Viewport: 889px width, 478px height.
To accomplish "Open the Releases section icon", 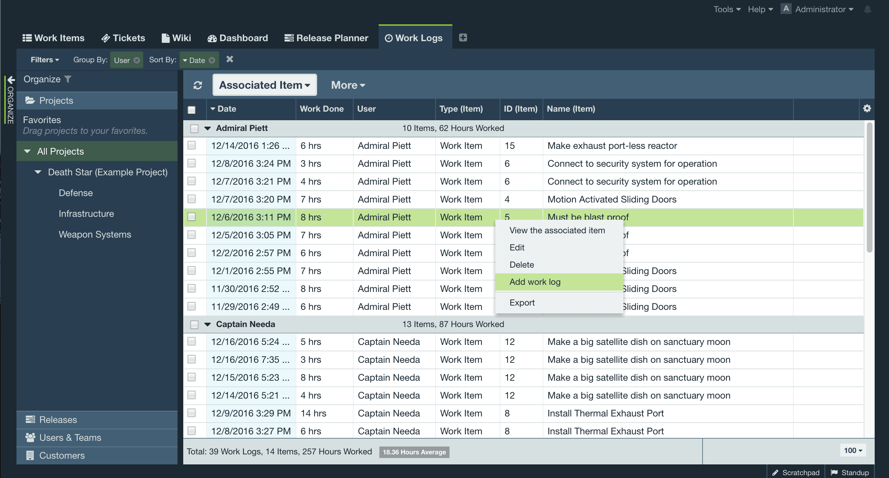I will [x=30, y=419].
